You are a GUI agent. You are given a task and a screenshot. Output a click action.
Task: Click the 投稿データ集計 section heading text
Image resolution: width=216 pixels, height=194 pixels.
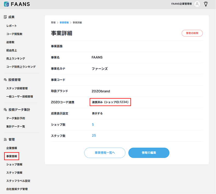pos(19,110)
